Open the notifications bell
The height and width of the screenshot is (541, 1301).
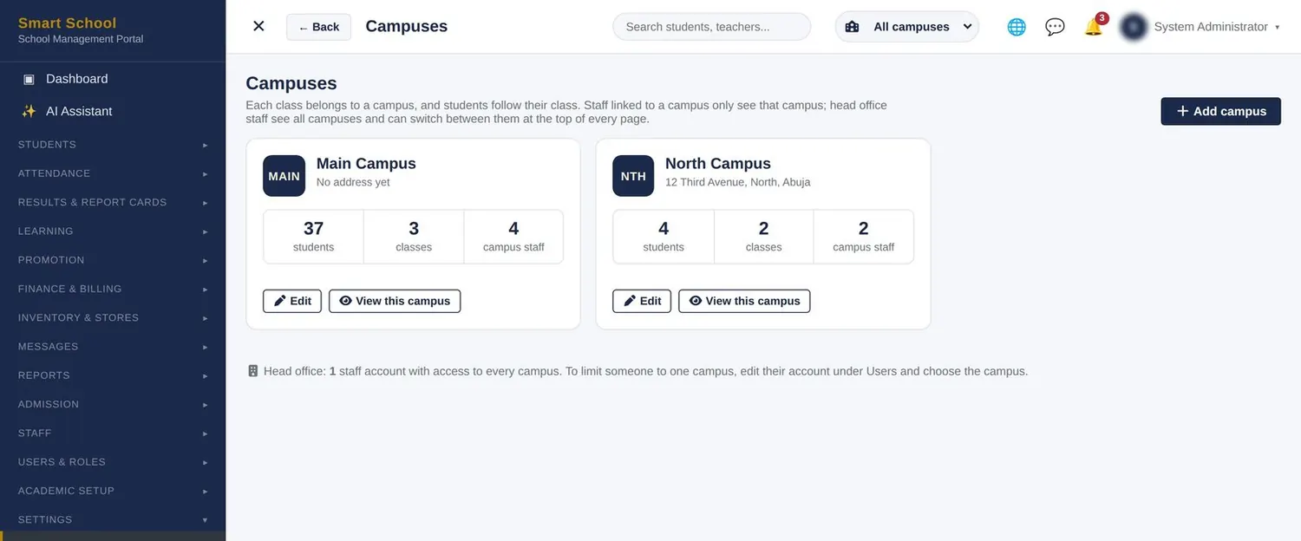point(1094,27)
